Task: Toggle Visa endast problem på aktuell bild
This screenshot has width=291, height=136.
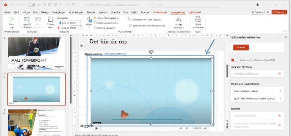Action: click(234, 60)
